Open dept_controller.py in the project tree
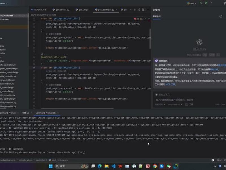This screenshot has width=226, height=170. [7, 80]
